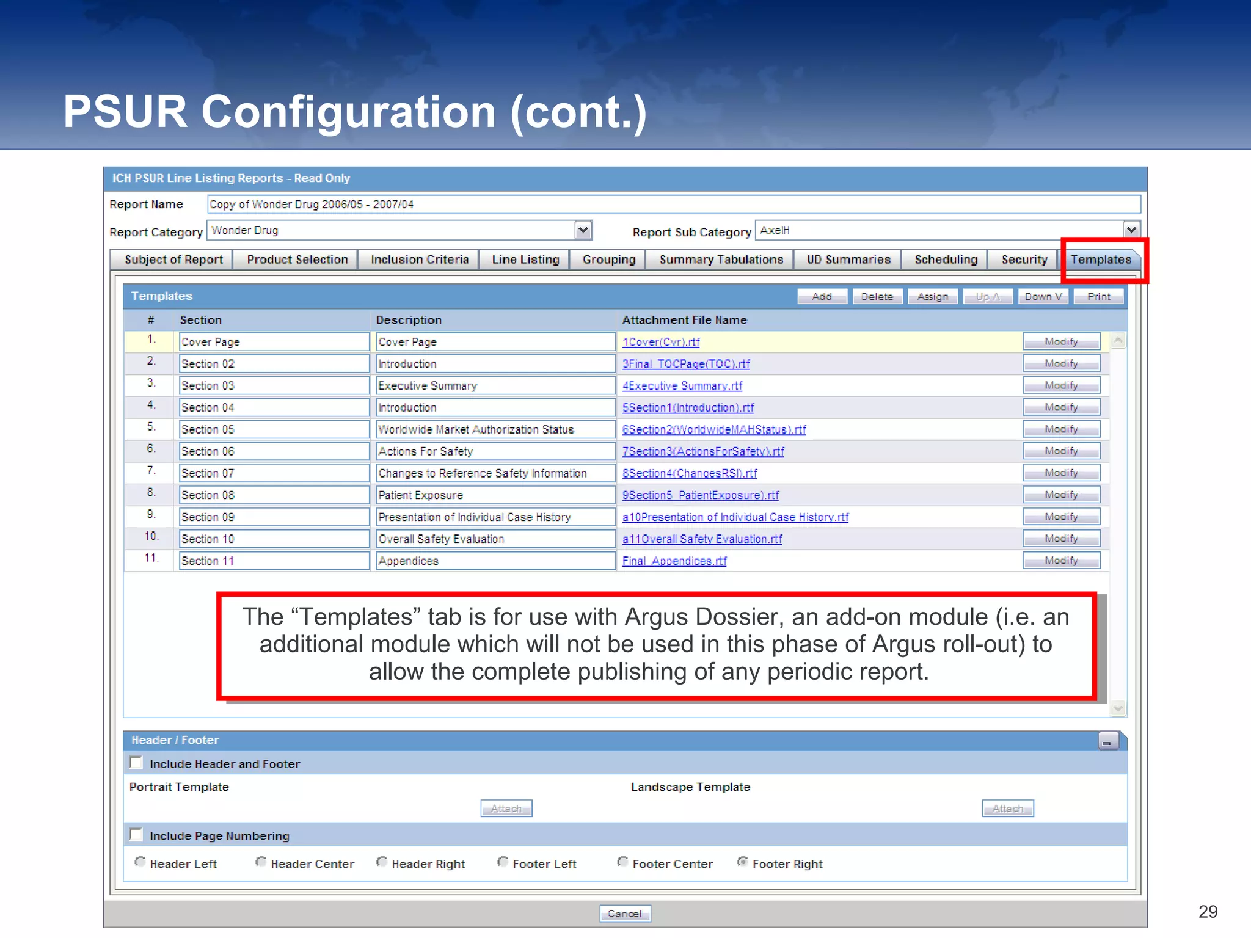Click Modify for Section 02 row
Viewport: 1251px width, 938px height.
[x=1062, y=363]
